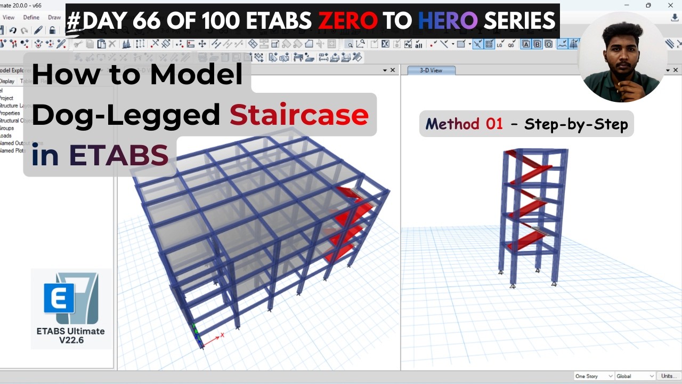The width and height of the screenshot is (682, 384).
Task: Click the Units... button
Action: (x=668, y=376)
